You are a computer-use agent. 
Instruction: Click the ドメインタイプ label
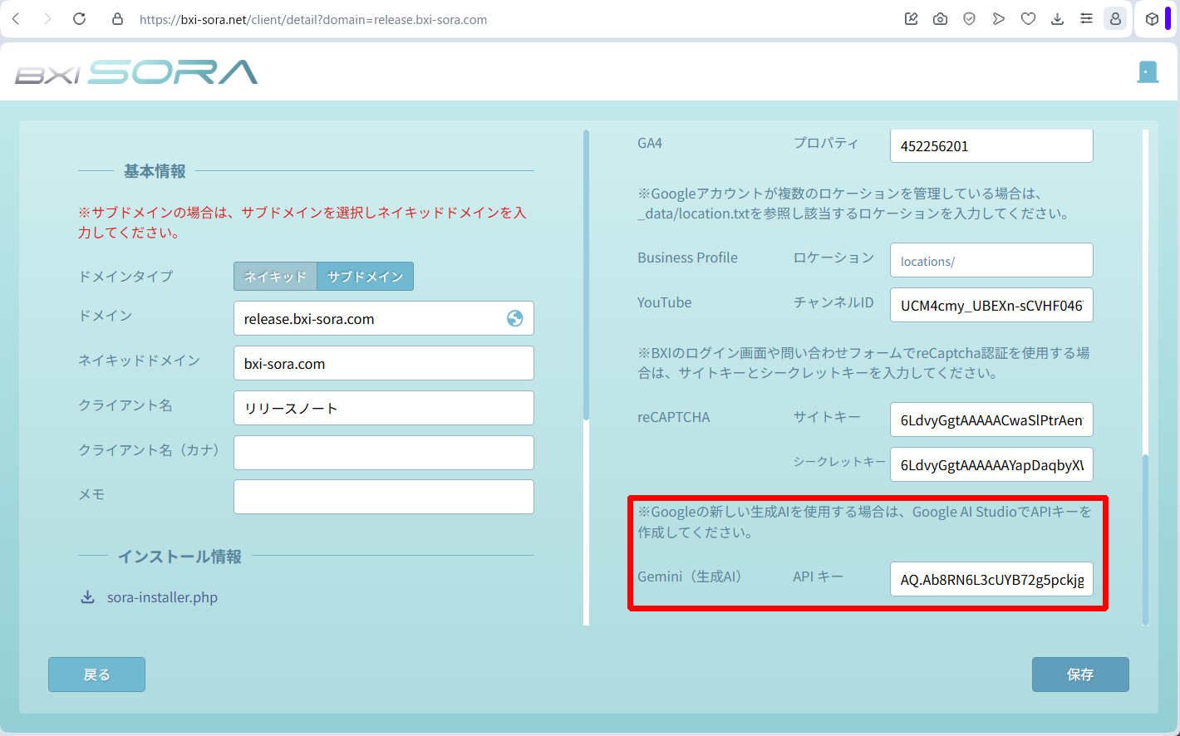tap(125, 277)
